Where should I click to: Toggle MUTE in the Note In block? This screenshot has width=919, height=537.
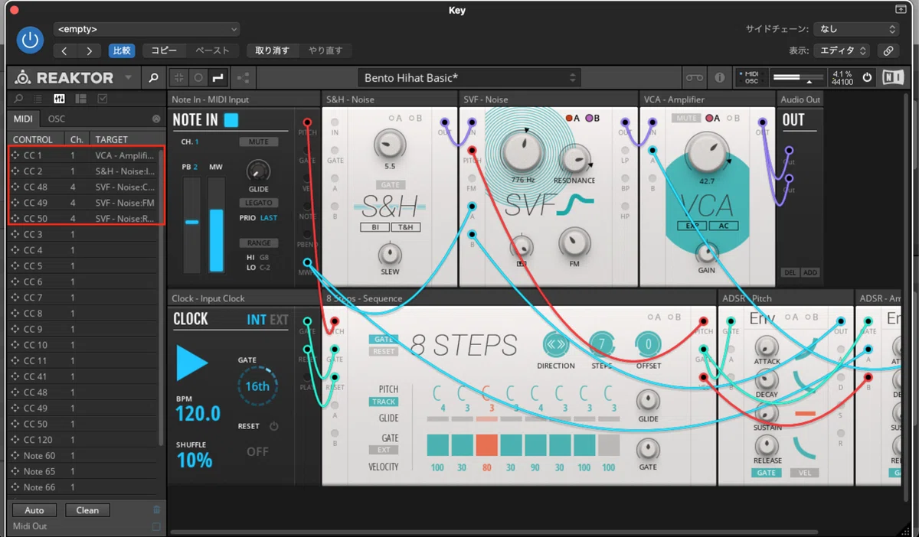point(258,142)
